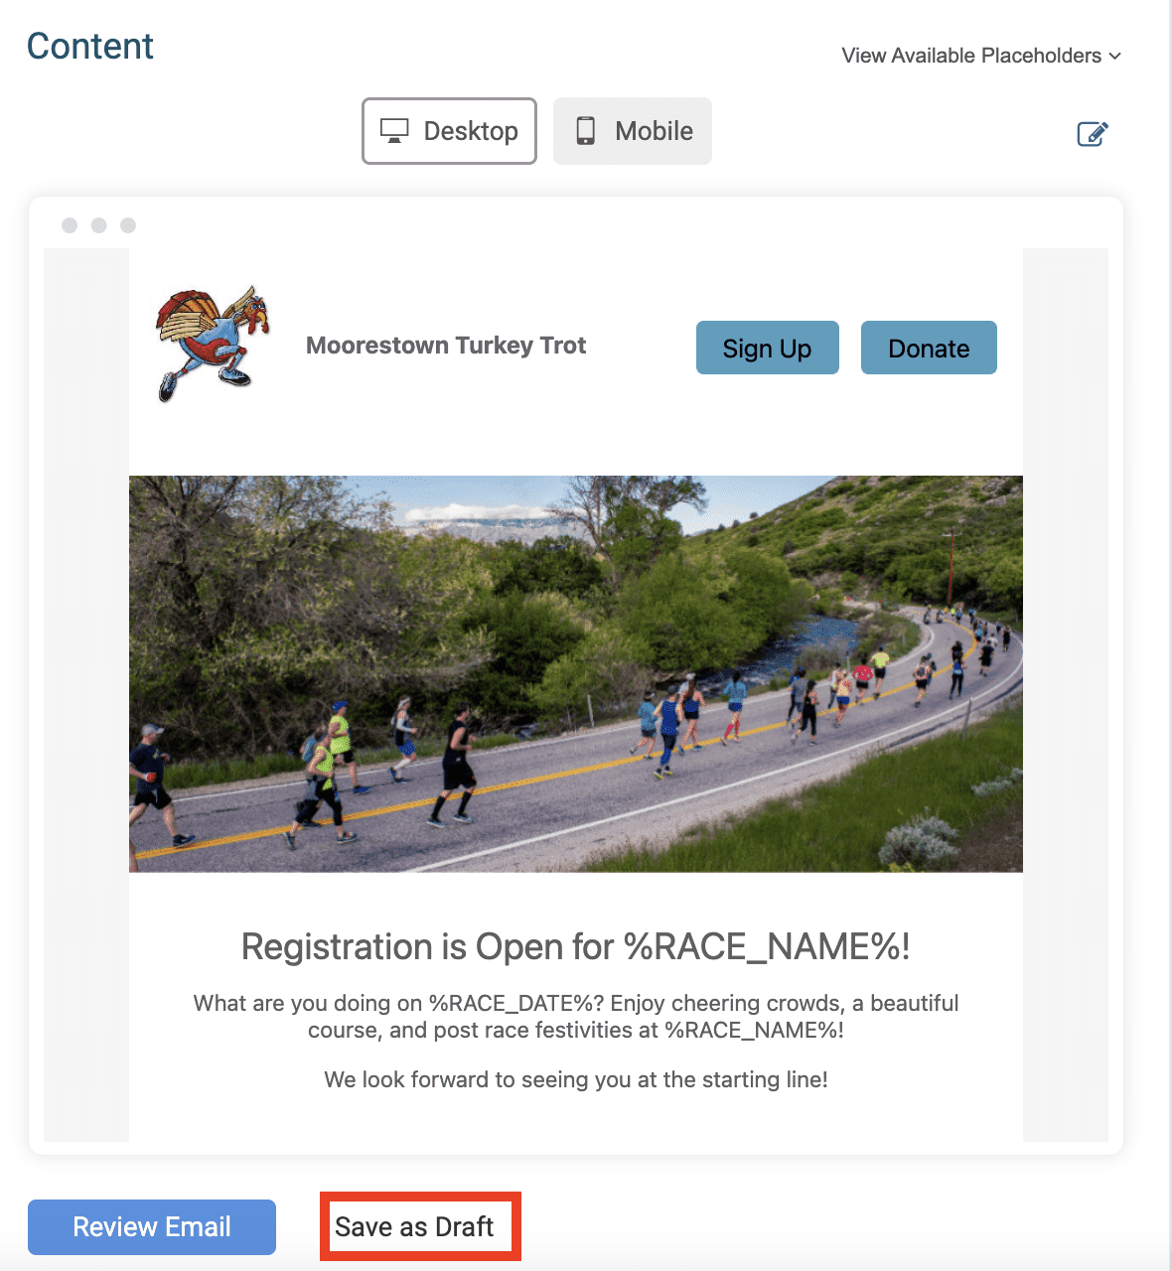Click the first gray window dot

coord(70,225)
